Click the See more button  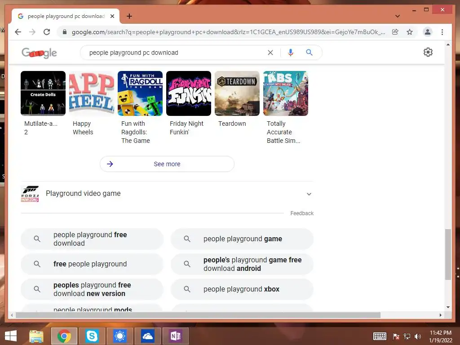[x=167, y=164]
